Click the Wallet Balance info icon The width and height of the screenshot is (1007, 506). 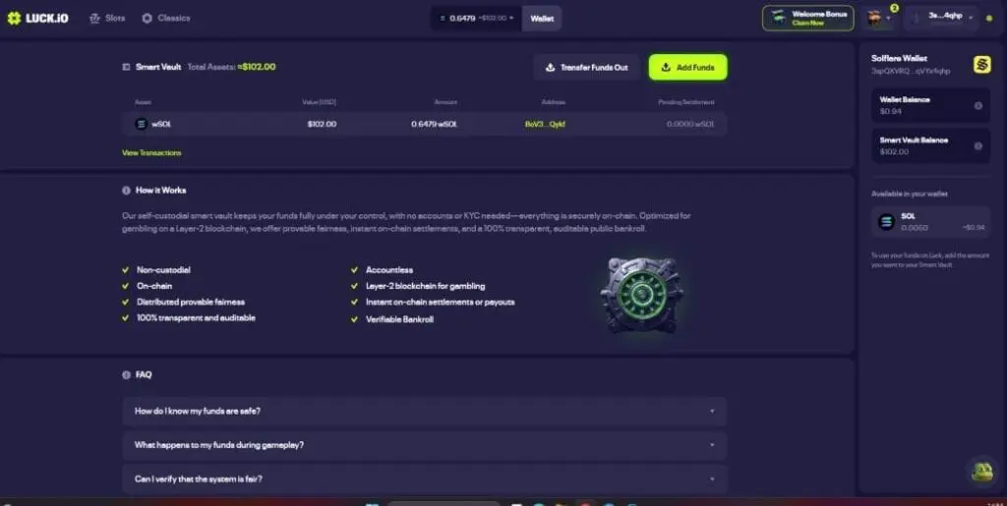coord(978,106)
